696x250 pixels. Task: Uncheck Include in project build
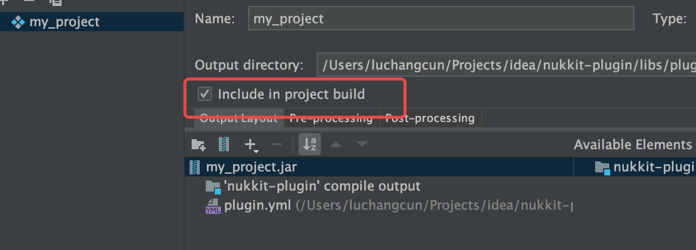(x=205, y=94)
